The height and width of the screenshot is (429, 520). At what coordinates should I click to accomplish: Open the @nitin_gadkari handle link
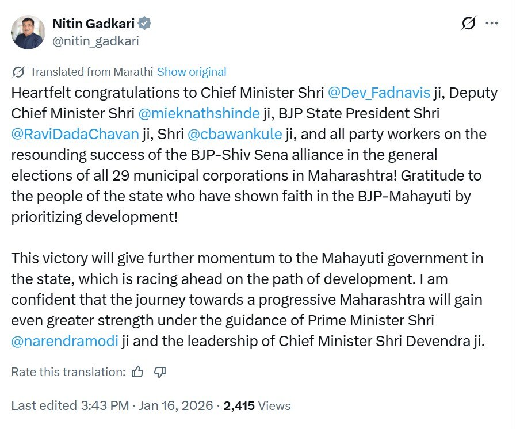pos(95,41)
